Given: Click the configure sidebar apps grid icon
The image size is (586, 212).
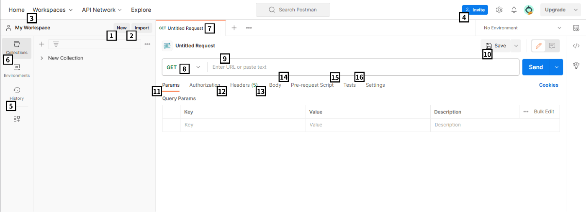Looking at the screenshot, I should pyautogui.click(x=17, y=119).
